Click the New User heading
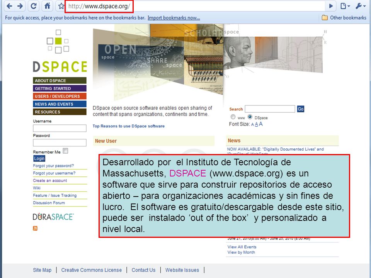 pos(106,141)
